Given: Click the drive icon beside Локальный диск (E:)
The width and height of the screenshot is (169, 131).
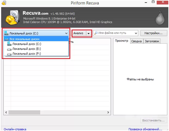Looking at the screenshot, I should click(9, 49).
